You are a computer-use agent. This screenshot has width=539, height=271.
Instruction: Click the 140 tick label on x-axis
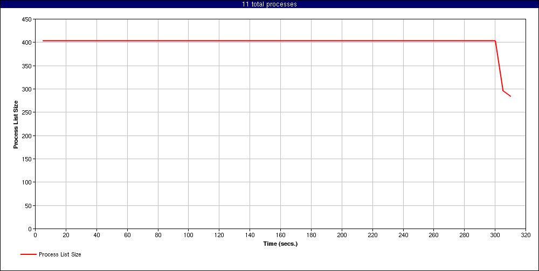[250, 236]
